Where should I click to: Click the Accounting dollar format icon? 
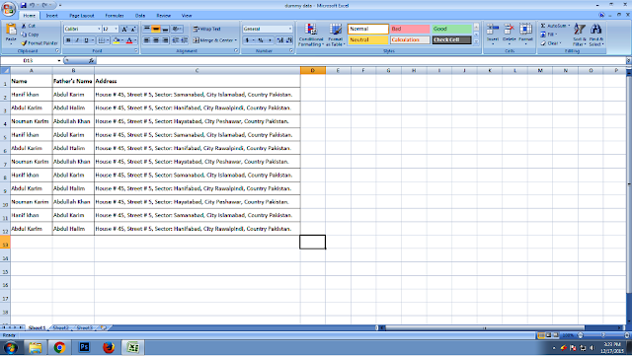click(247, 40)
